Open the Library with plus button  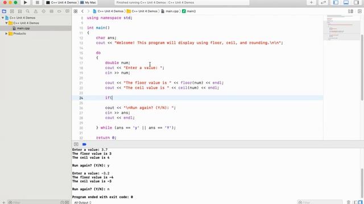(x=311, y=2)
